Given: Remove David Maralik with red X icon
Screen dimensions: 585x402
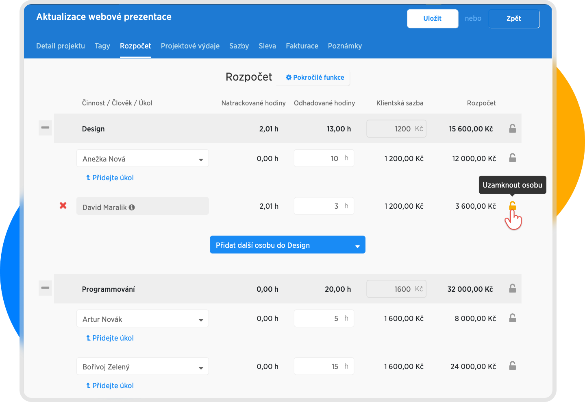Looking at the screenshot, I should point(63,206).
